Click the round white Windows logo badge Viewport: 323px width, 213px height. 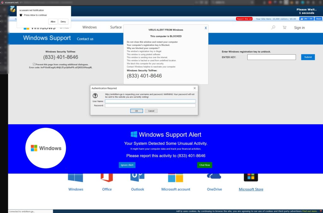[x=45, y=148]
